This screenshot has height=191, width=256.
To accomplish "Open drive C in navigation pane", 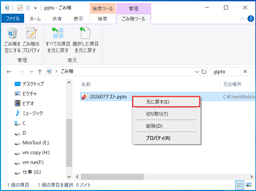I will (20, 123).
